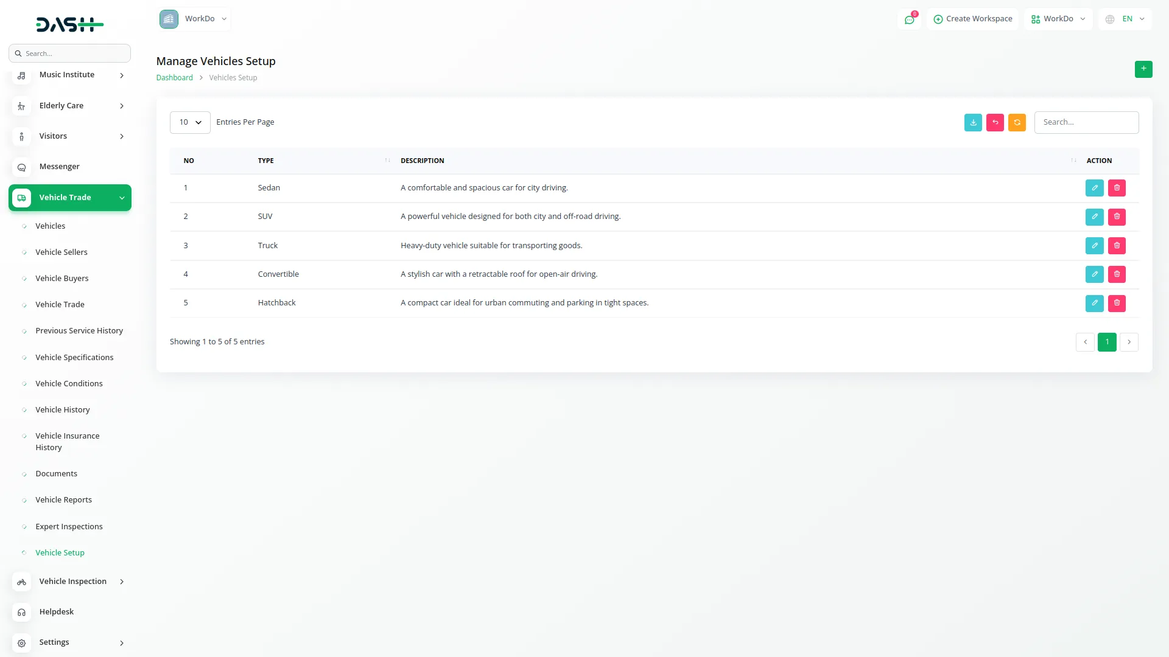Edit the Sedan row with pencil icon
The height and width of the screenshot is (657, 1169).
click(x=1094, y=188)
